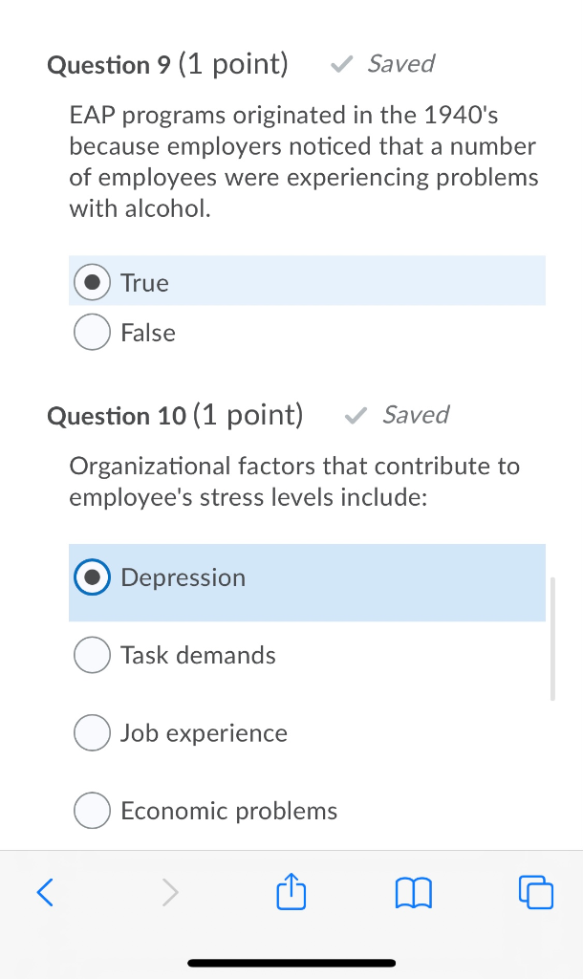Select False for Question 9

coord(92,332)
